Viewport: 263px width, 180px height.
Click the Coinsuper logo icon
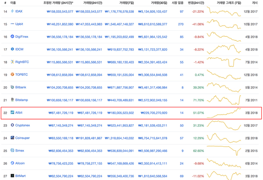12,138
